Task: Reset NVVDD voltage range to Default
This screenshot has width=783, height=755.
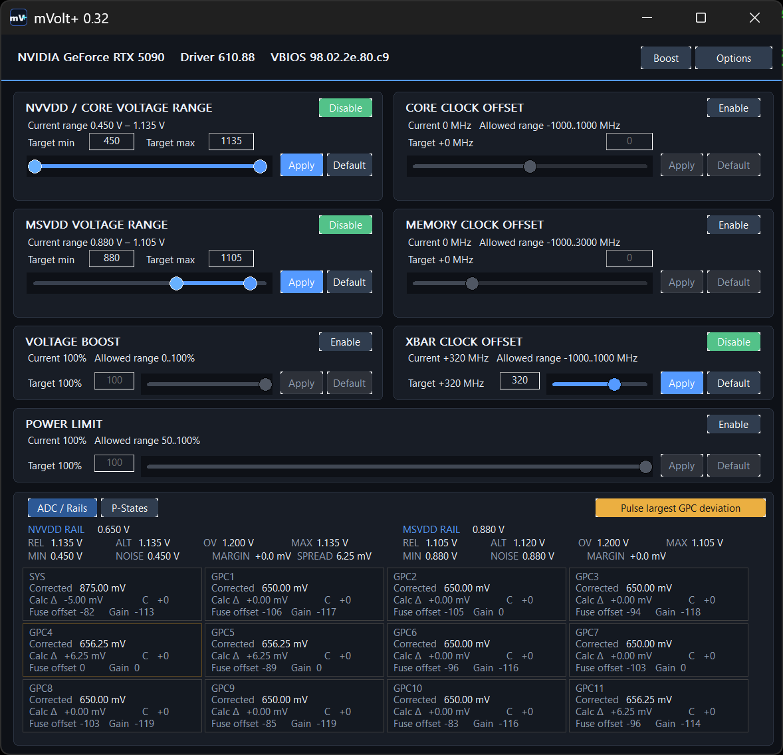Action: [x=349, y=165]
